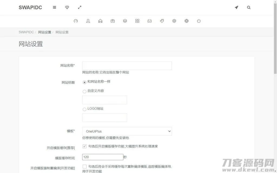The height and width of the screenshot is (173, 277).
Task: Open the dashboard gauge icon
Action: point(75,21)
